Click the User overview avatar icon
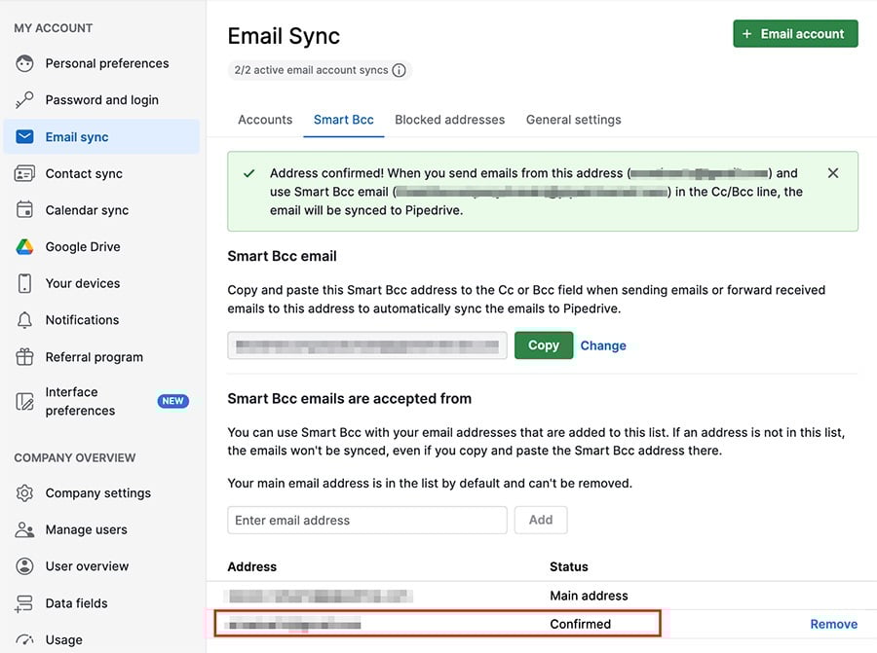The image size is (877, 653). coord(24,566)
